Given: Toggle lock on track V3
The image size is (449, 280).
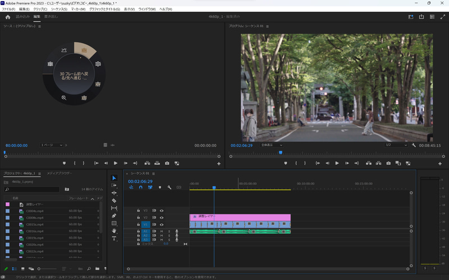Looking at the screenshot, I should [138, 211].
